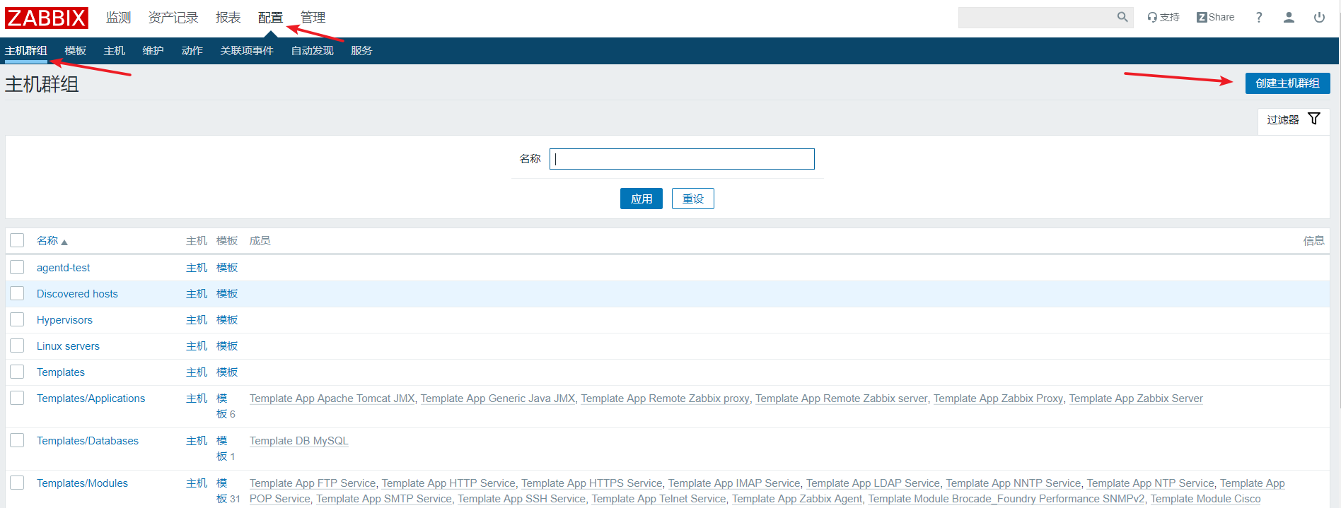1341x508 pixels.
Task: Click 模板 link in Linux servers row
Action: tap(227, 346)
